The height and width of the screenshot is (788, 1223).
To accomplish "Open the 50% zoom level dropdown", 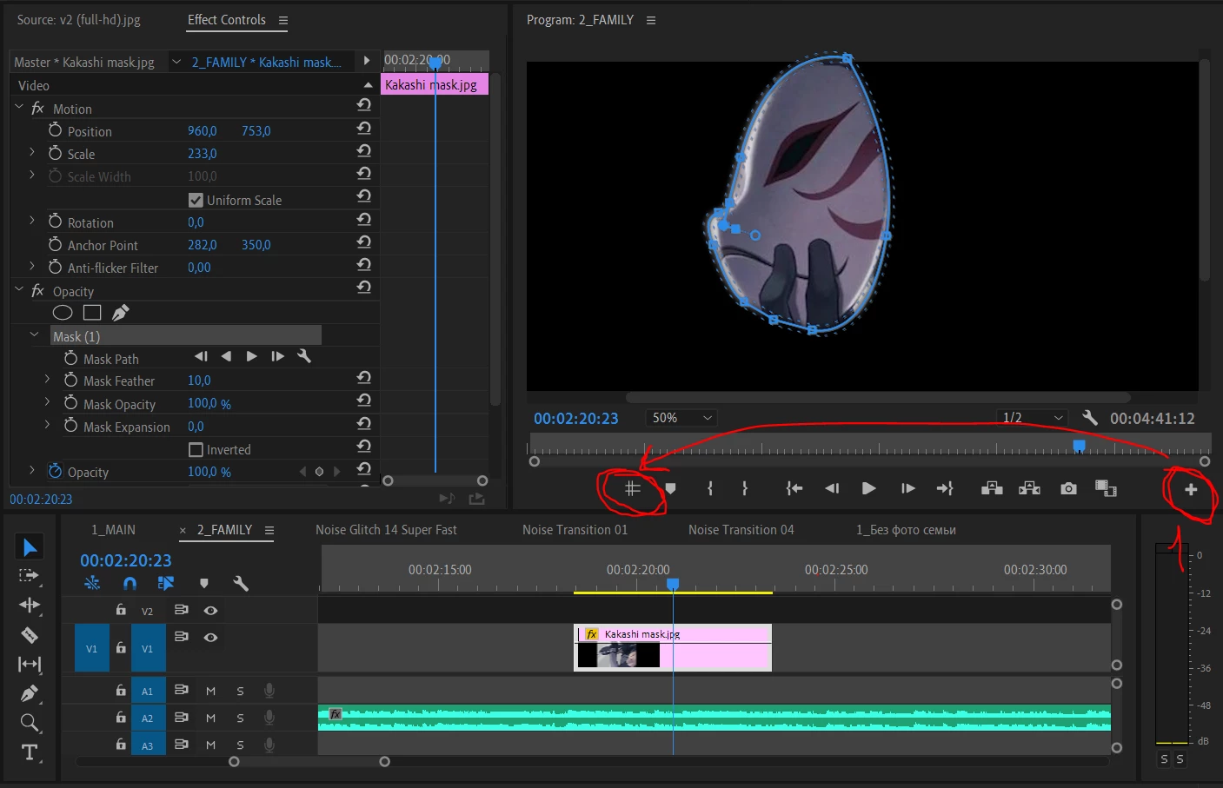I will tap(682, 418).
